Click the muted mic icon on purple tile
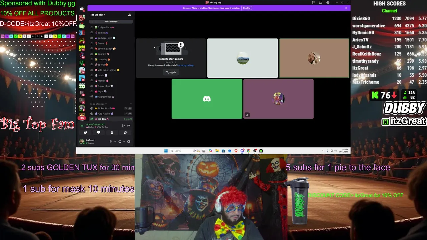 (x=247, y=115)
